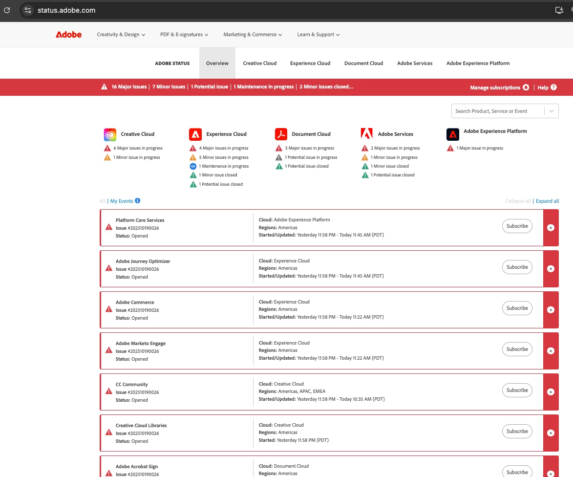Click orange triangle for 5 Minor issues in progress
Viewport: 573px width, 477px height.
pos(193,157)
